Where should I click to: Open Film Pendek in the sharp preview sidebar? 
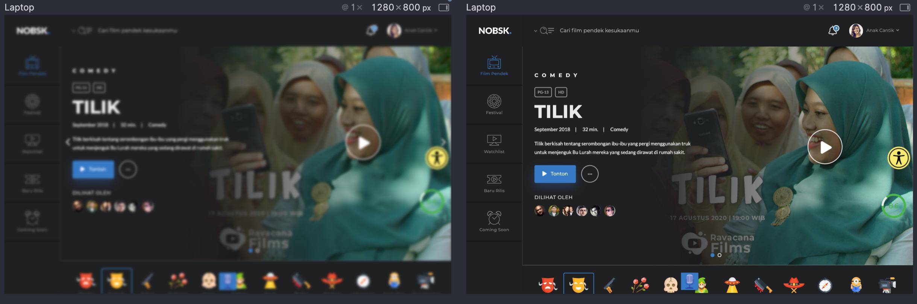point(494,66)
